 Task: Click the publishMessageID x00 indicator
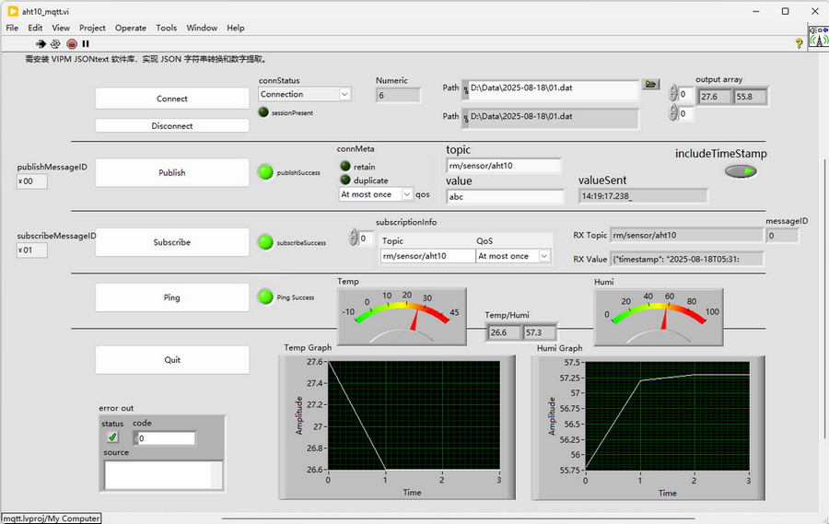(31, 181)
